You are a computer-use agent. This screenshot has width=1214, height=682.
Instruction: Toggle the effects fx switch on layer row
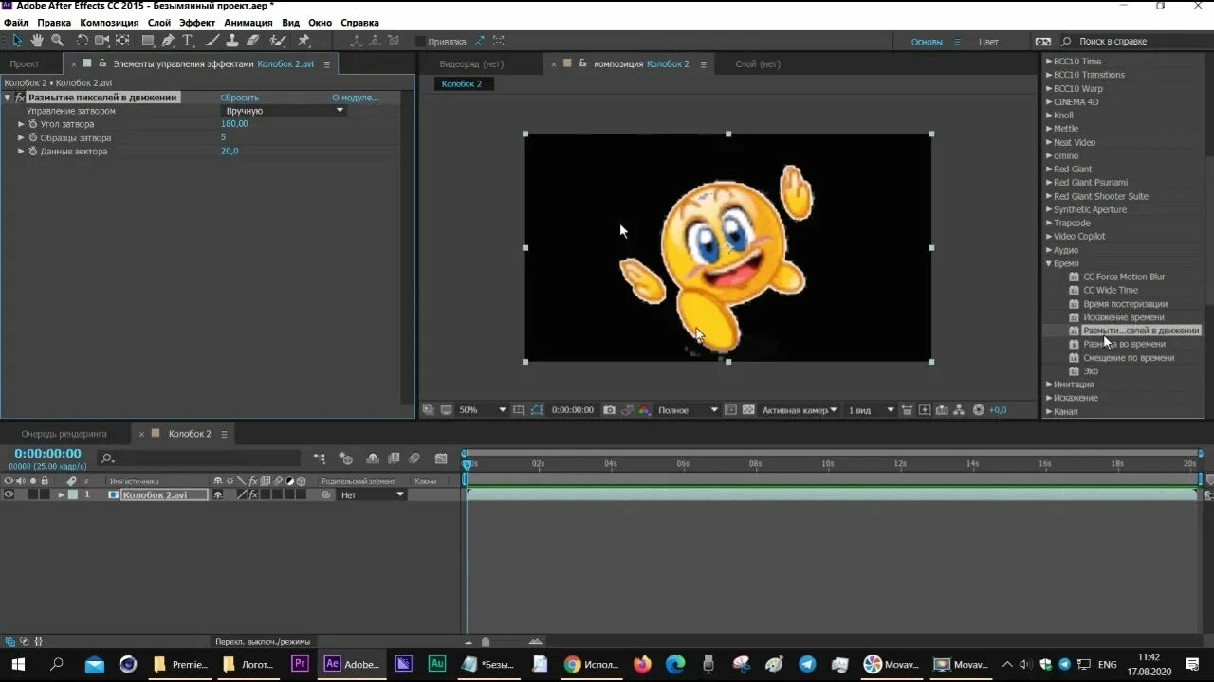253,494
